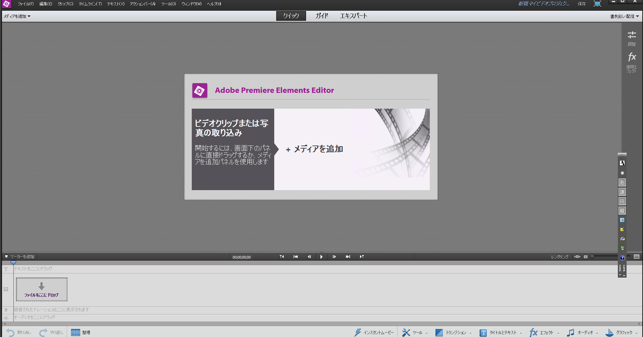
Task: Open the アクションバー(A) menu
Action: tap(142, 4)
